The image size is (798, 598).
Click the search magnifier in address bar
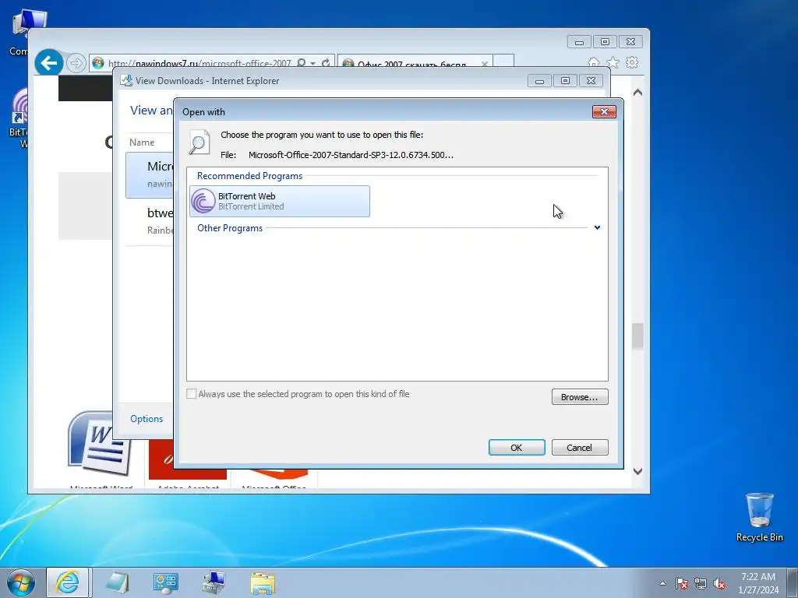click(x=302, y=63)
